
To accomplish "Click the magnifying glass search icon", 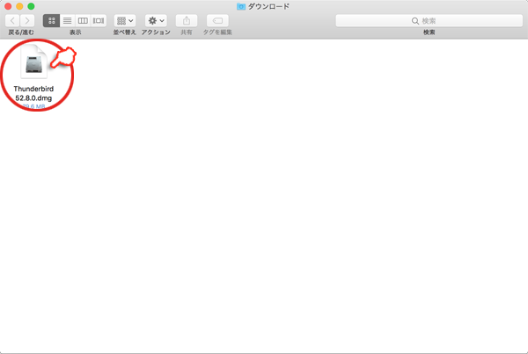I will 416,20.
